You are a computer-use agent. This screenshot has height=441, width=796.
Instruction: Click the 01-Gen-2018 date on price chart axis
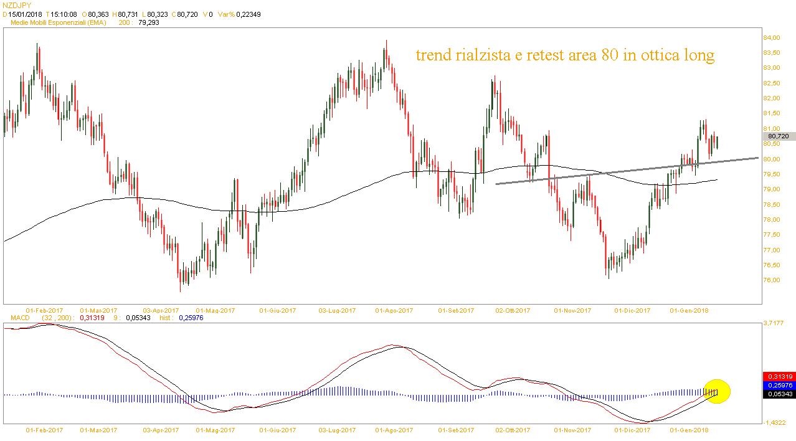tap(688, 310)
